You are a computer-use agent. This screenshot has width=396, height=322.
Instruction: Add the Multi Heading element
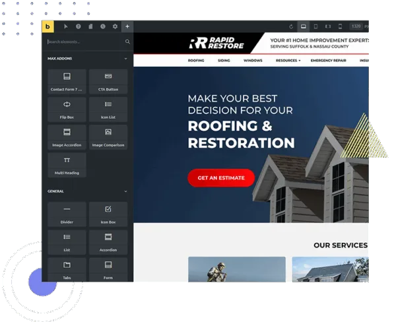click(x=67, y=165)
